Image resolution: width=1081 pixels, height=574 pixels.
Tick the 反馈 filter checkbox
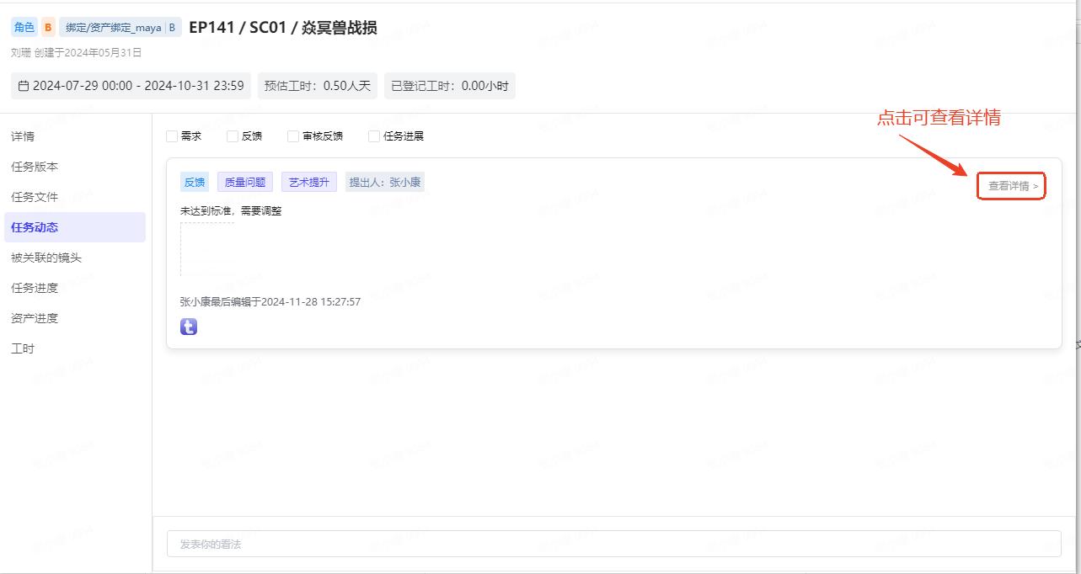point(233,136)
